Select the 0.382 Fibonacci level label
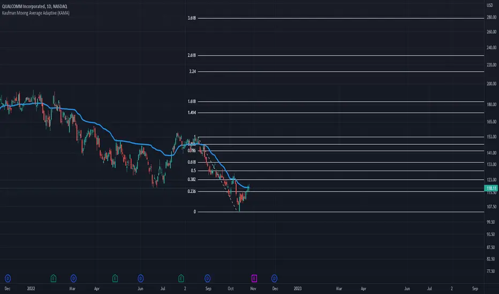The image size is (499, 294). (192, 180)
